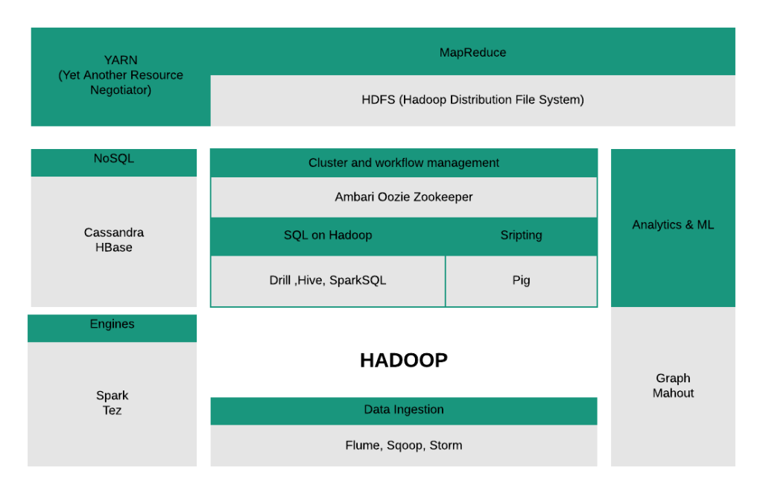The image size is (763, 494).
Task: Select the MapReduce header bar
Action: 472,52
